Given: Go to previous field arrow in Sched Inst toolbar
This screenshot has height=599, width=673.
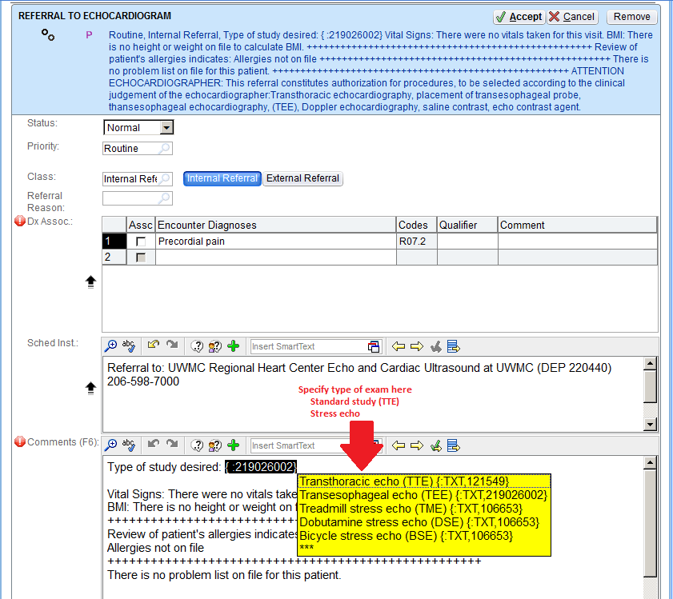Looking at the screenshot, I should click(x=399, y=346).
